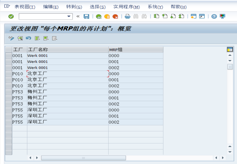Open the menu icon left of 表视图
This screenshot has height=164, width=237.
click(x=7, y=6)
